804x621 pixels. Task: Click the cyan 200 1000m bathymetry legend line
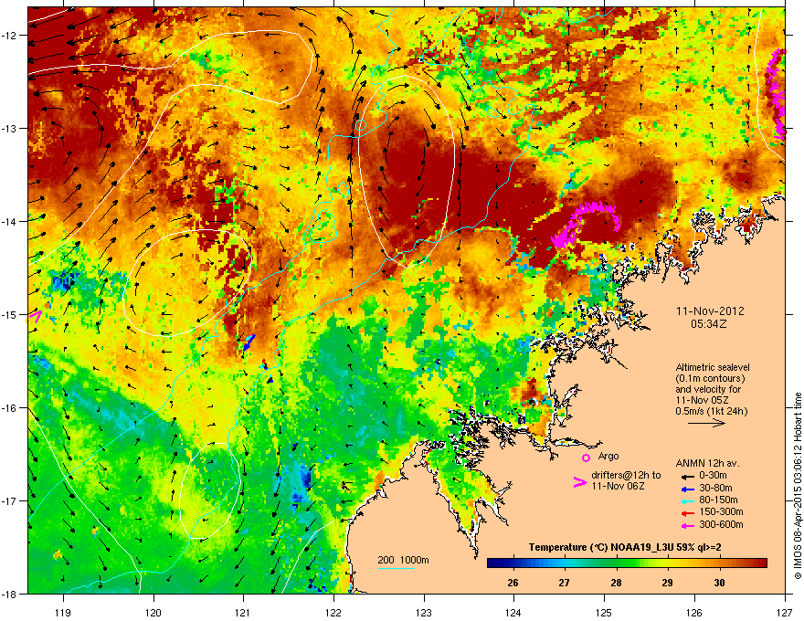397,568
